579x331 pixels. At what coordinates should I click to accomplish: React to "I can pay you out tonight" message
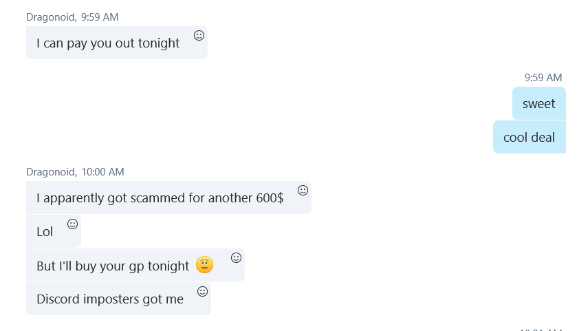tap(199, 36)
